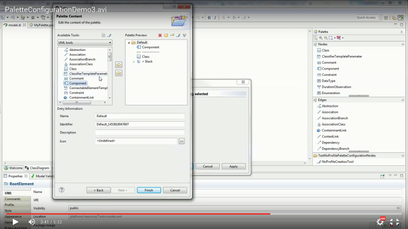Click the add stack icon above Palette Preview
The image size is (408, 229).
pyautogui.click(x=185, y=35)
